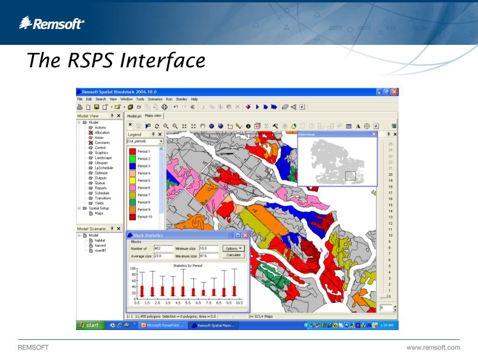Pin the Legend panel
478x359 pixels.
coord(153,134)
